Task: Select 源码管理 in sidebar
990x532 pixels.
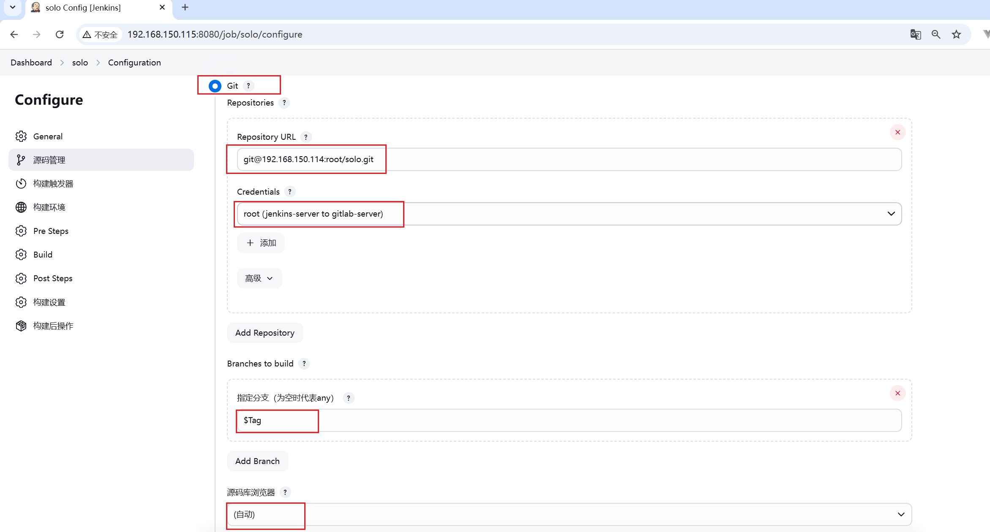Action: (x=101, y=160)
